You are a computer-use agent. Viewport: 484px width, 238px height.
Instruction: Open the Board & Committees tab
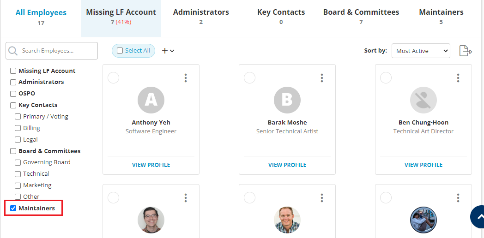tap(361, 17)
